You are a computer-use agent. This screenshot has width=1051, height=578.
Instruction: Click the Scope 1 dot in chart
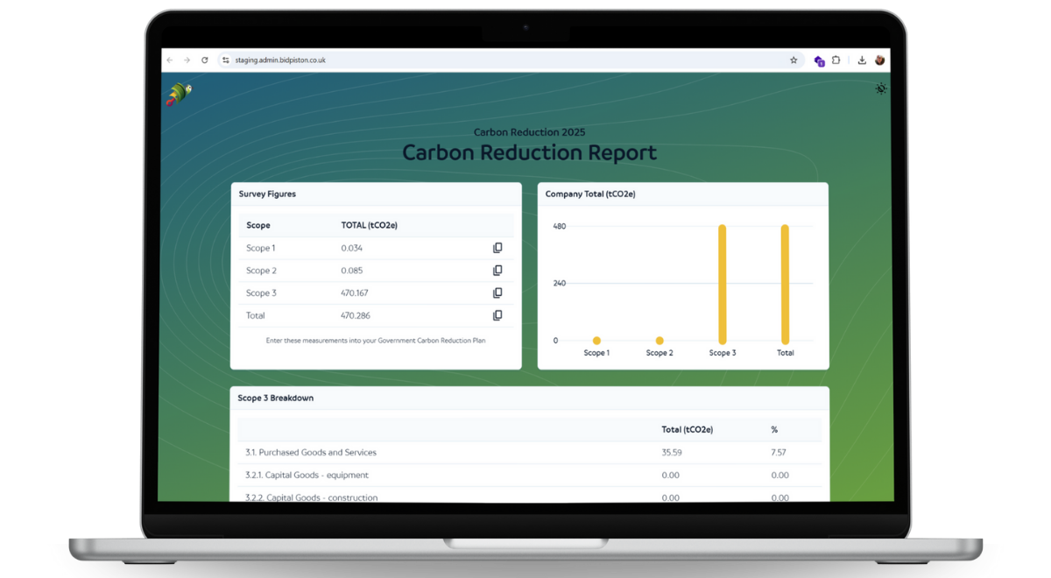click(596, 341)
